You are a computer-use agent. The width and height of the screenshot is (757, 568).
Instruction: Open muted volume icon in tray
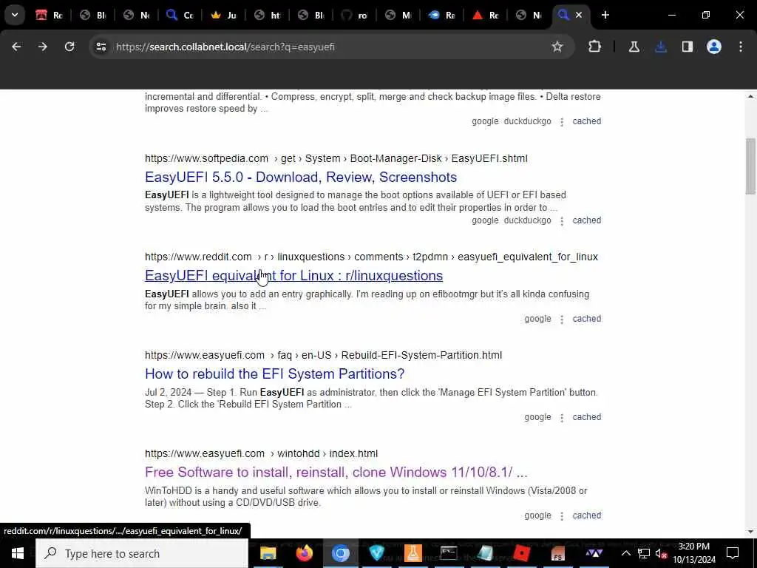point(662,553)
